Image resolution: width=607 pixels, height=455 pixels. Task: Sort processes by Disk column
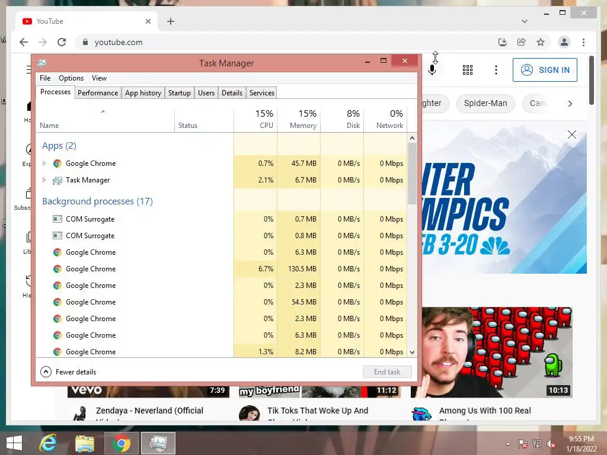coord(342,118)
